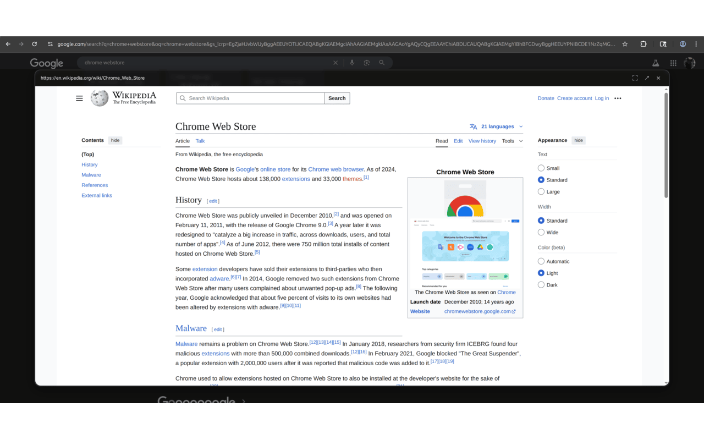This screenshot has width=704, height=440.
Task: Click the Chrome address bar URL
Action: click(x=336, y=44)
